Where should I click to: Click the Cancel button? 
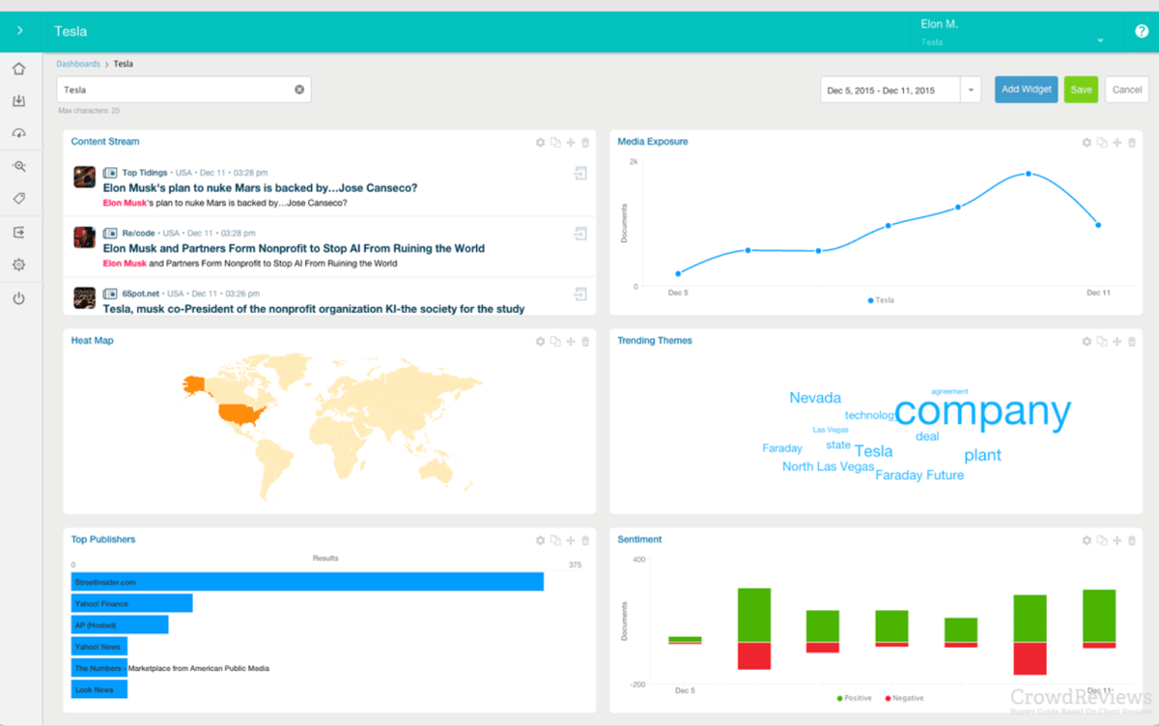click(1127, 90)
